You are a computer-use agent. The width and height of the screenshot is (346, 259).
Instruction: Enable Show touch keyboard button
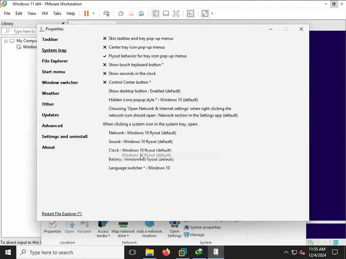tap(133, 65)
